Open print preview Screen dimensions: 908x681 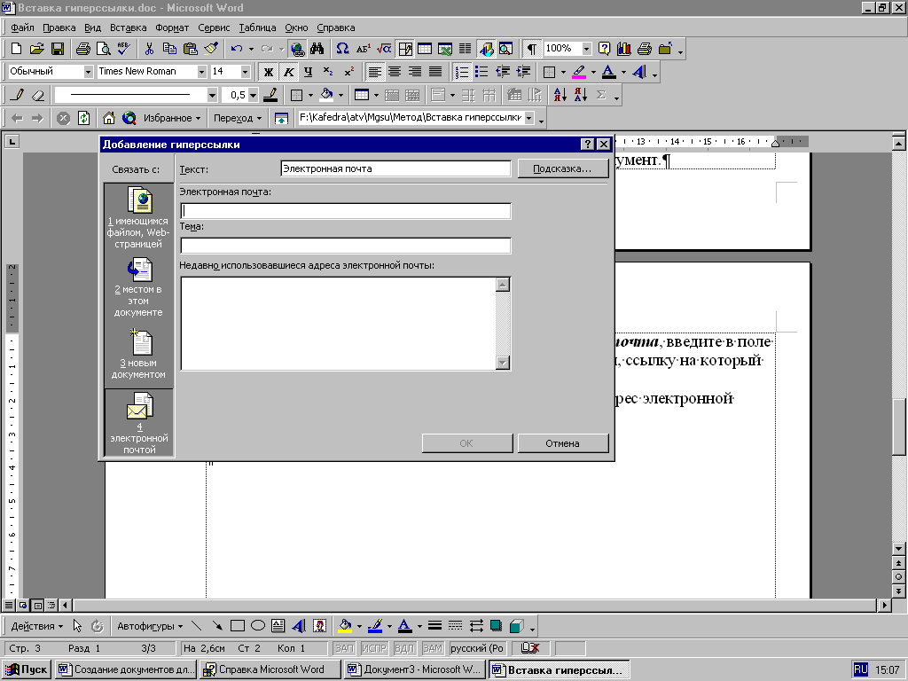[103, 49]
